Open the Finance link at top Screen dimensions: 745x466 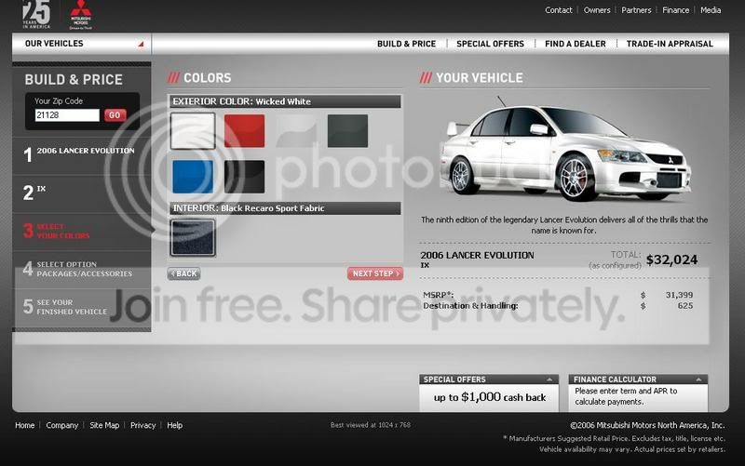click(x=676, y=10)
